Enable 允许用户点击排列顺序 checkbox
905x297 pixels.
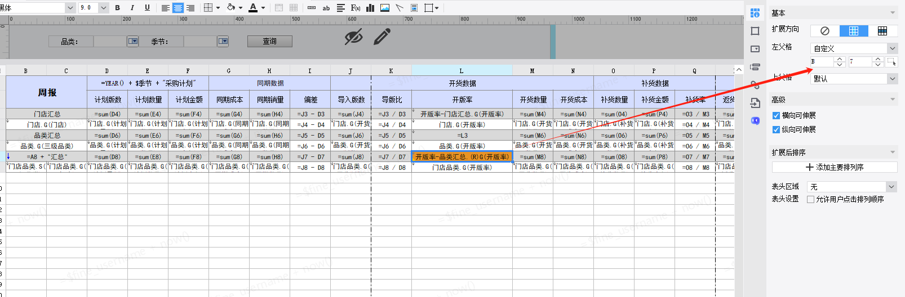[x=810, y=199]
